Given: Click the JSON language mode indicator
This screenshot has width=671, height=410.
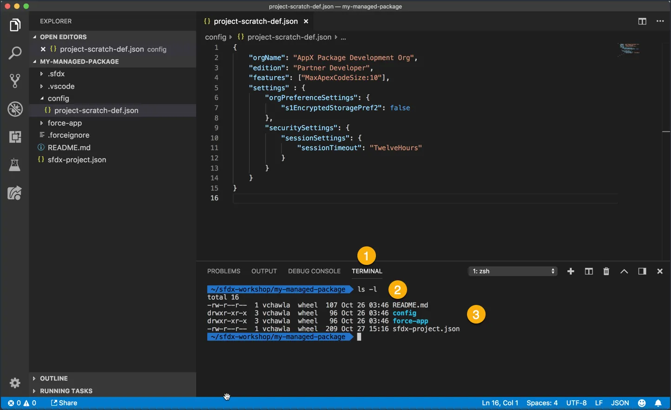Looking at the screenshot, I should point(620,403).
